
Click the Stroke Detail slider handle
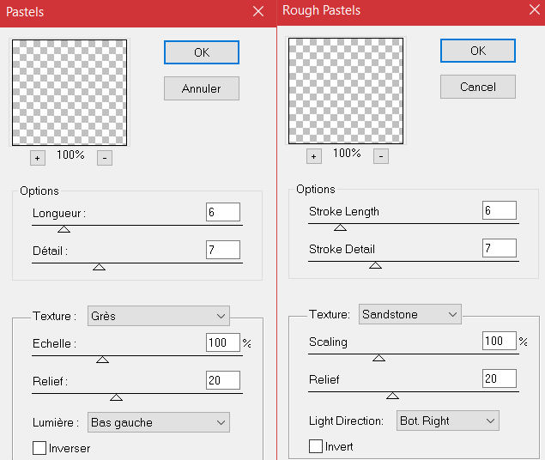375,265
